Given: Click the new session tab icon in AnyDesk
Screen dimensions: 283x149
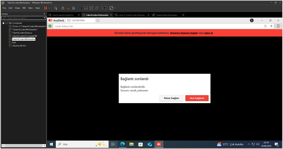Looking at the screenshot, I should [98, 20].
